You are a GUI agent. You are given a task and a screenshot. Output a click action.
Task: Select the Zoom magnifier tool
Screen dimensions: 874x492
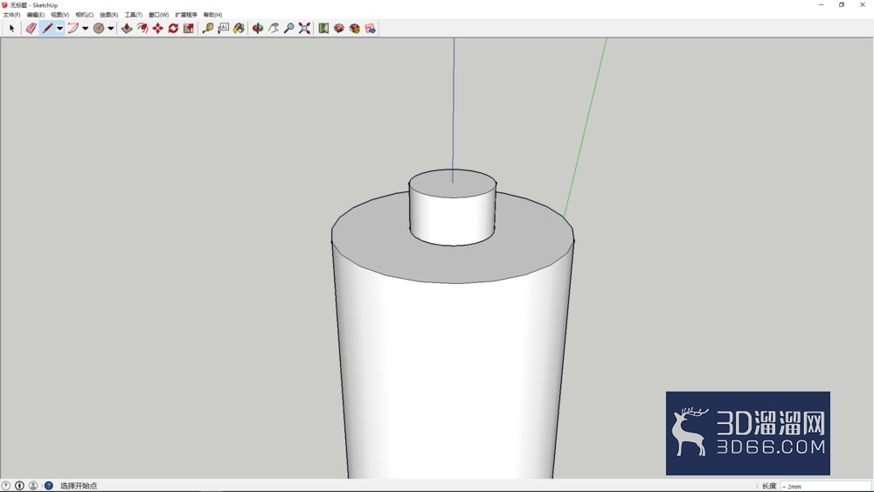pyautogui.click(x=288, y=28)
